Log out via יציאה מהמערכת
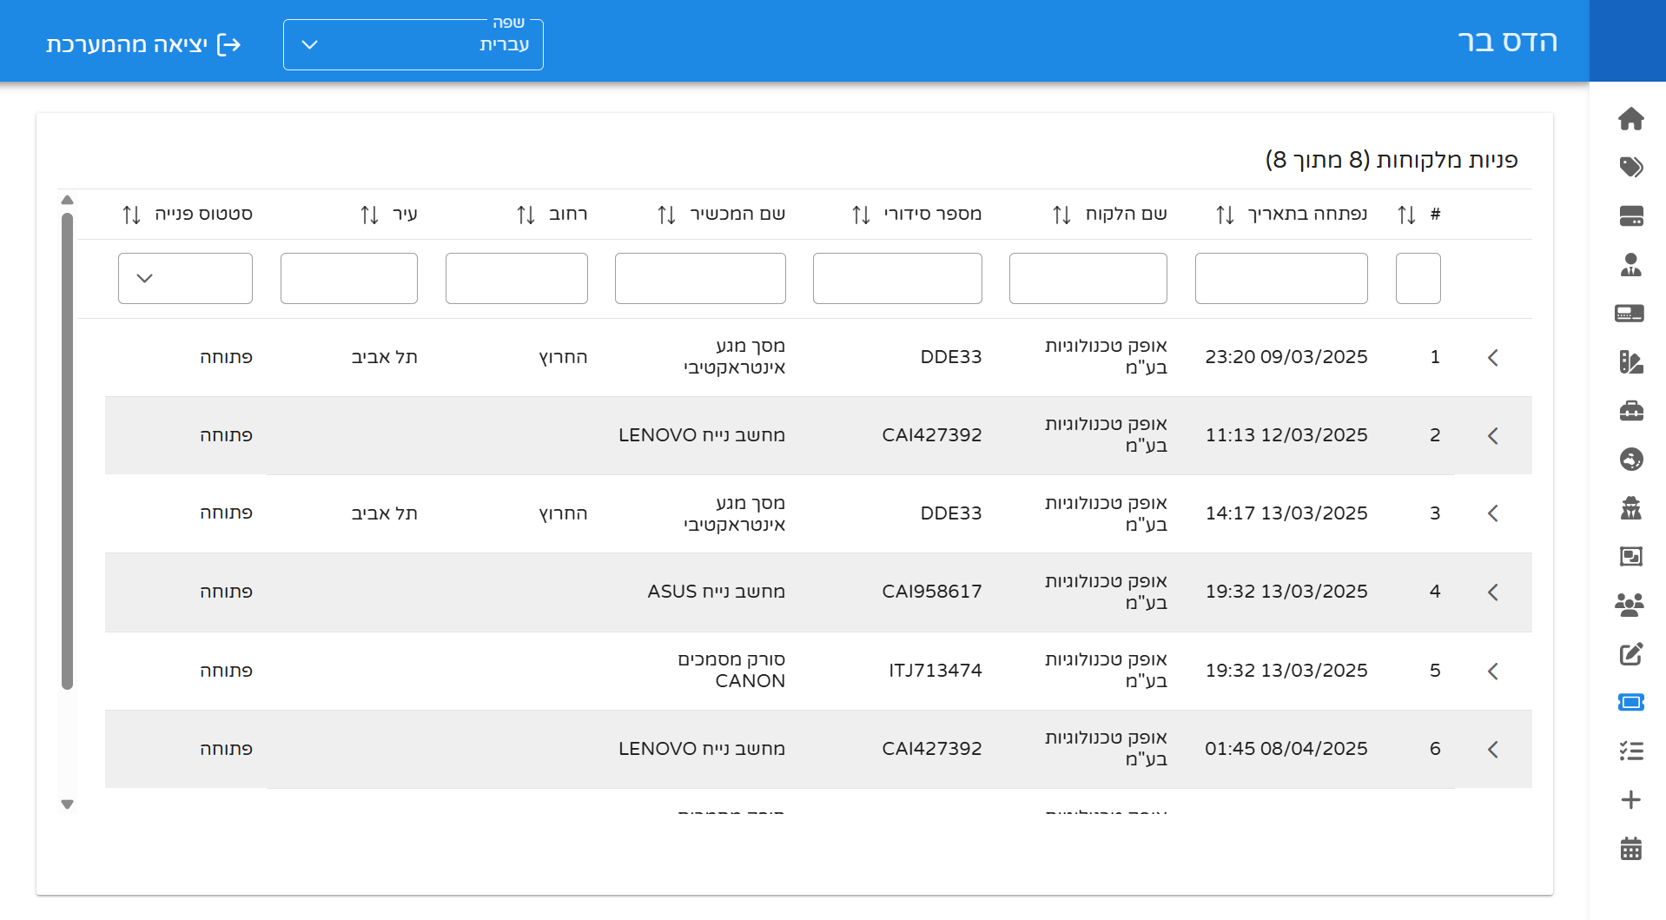Image resolution: width=1666 pixels, height=920 pixels. pyautogui.click(x=143, y=44)
